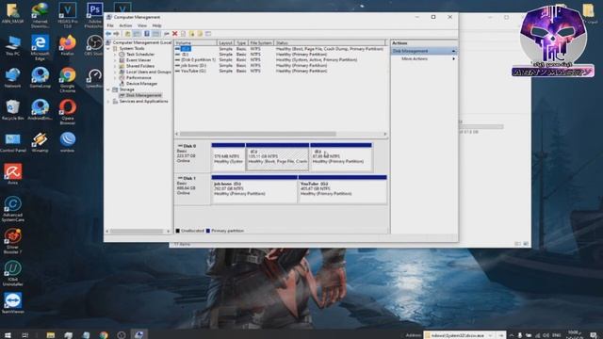Screen dimensions: 603x339
Task: Select the YouTube (G:) partition block on Disk 1
Action: (342, 189)
